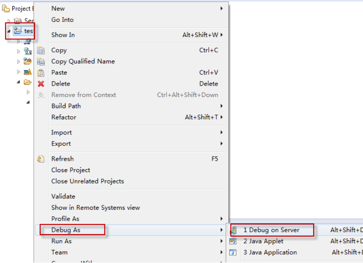Open the Debug As submenu
This screenshot has height=263, width=363.
[x=131, y=230]
